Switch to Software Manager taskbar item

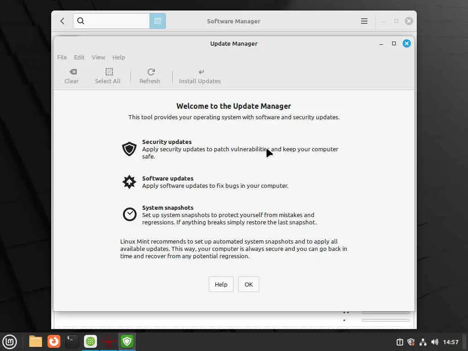coord(90,341)
